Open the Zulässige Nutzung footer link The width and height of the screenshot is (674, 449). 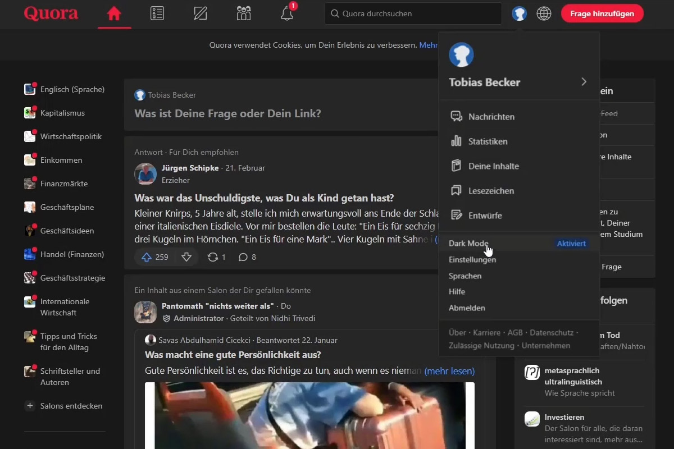coord(481,346)
